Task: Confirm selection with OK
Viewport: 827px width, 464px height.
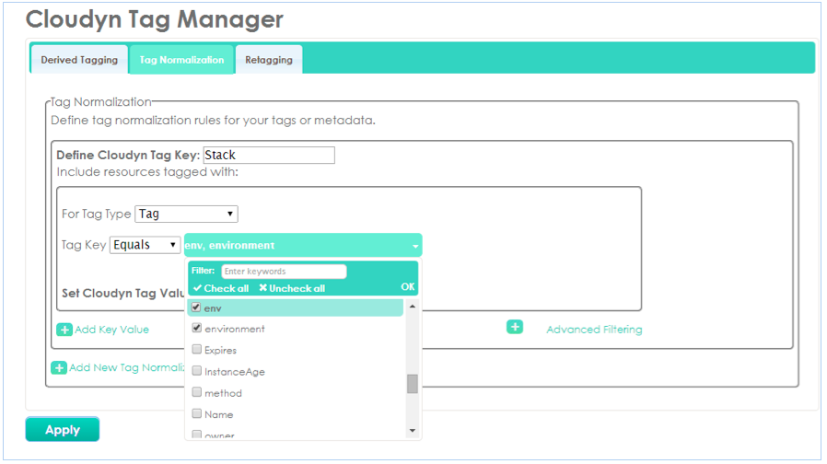Action: (x=408, y=287)
